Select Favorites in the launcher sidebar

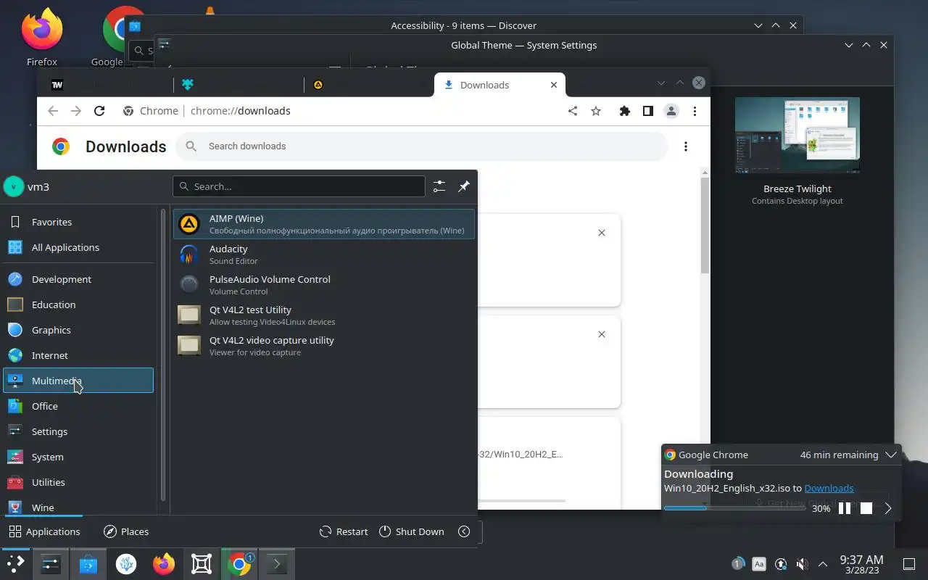point(78,222)
